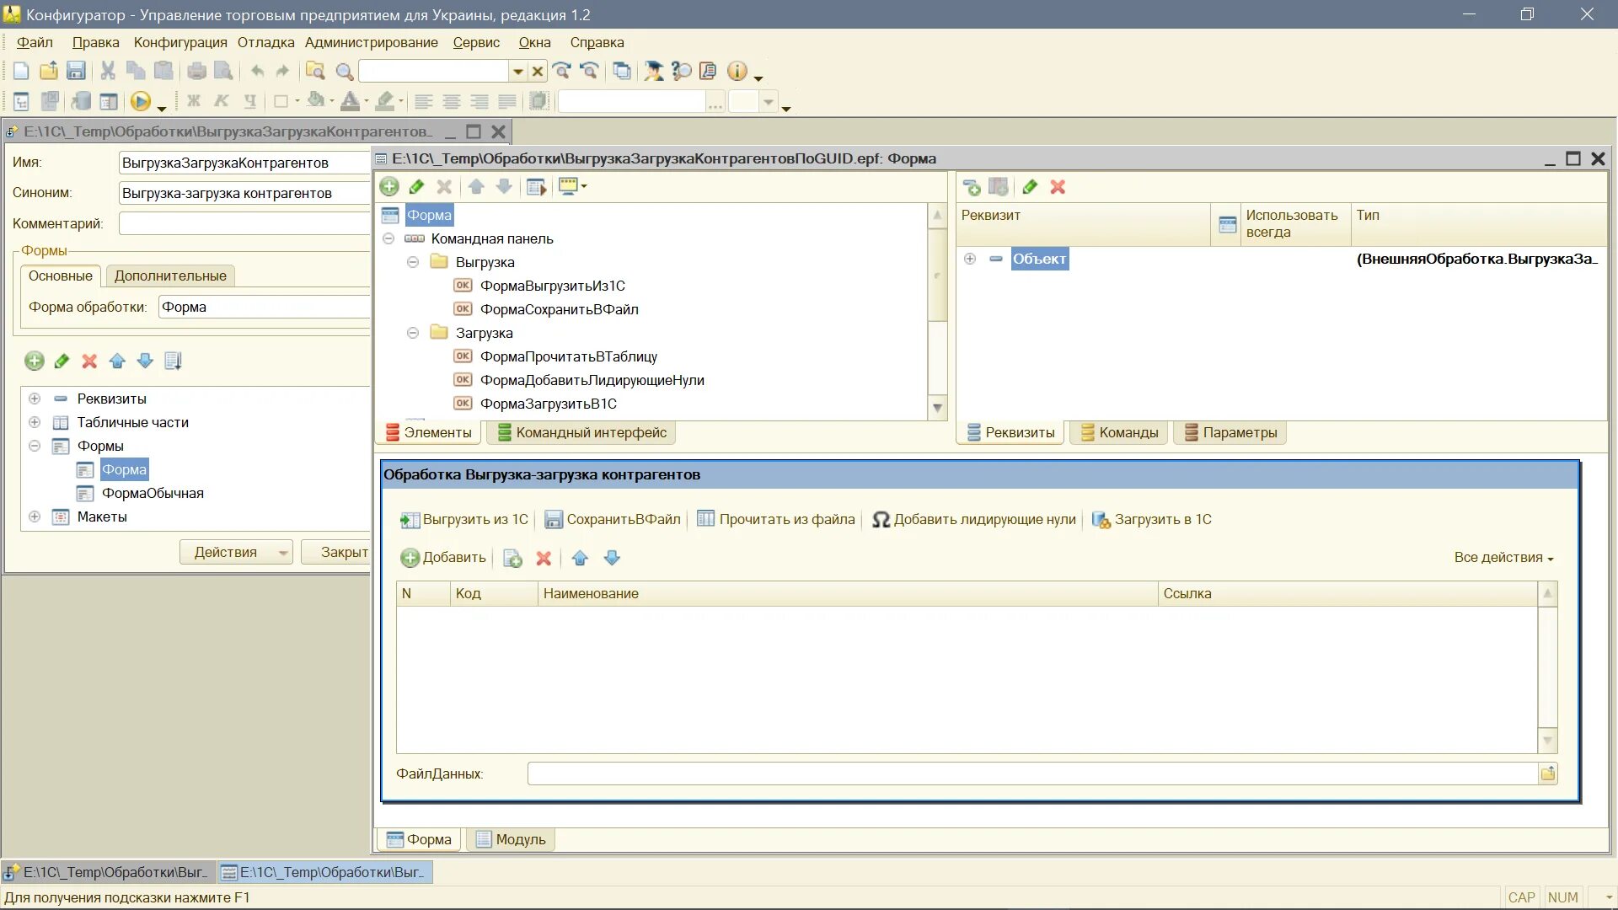Expand the Реквизиты tree node
1618x910 pixels.
[35, 399]
